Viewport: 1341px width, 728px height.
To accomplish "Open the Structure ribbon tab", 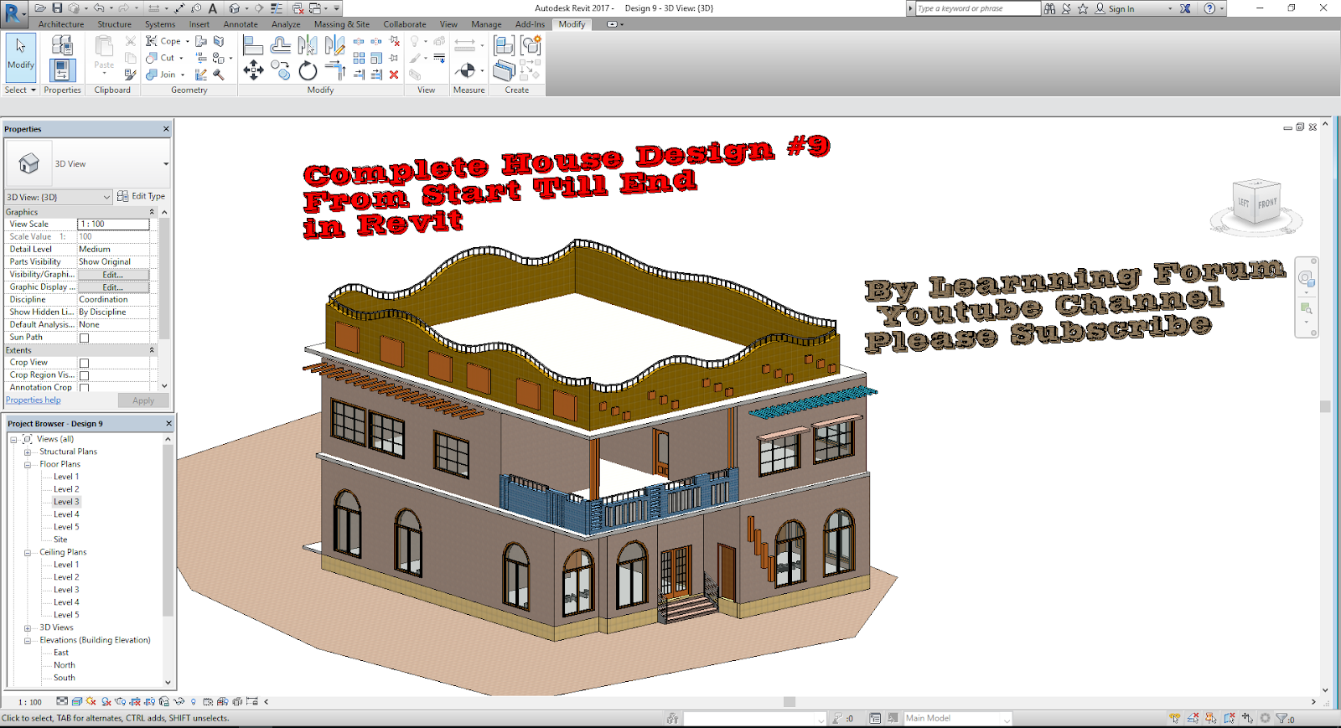I will tap(114, 24).
